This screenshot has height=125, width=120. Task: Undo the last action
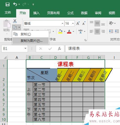15,4
